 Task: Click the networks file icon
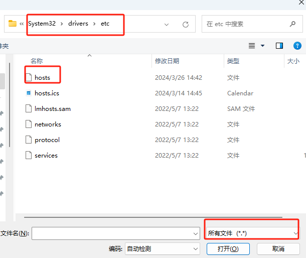(x=29, y=124)
